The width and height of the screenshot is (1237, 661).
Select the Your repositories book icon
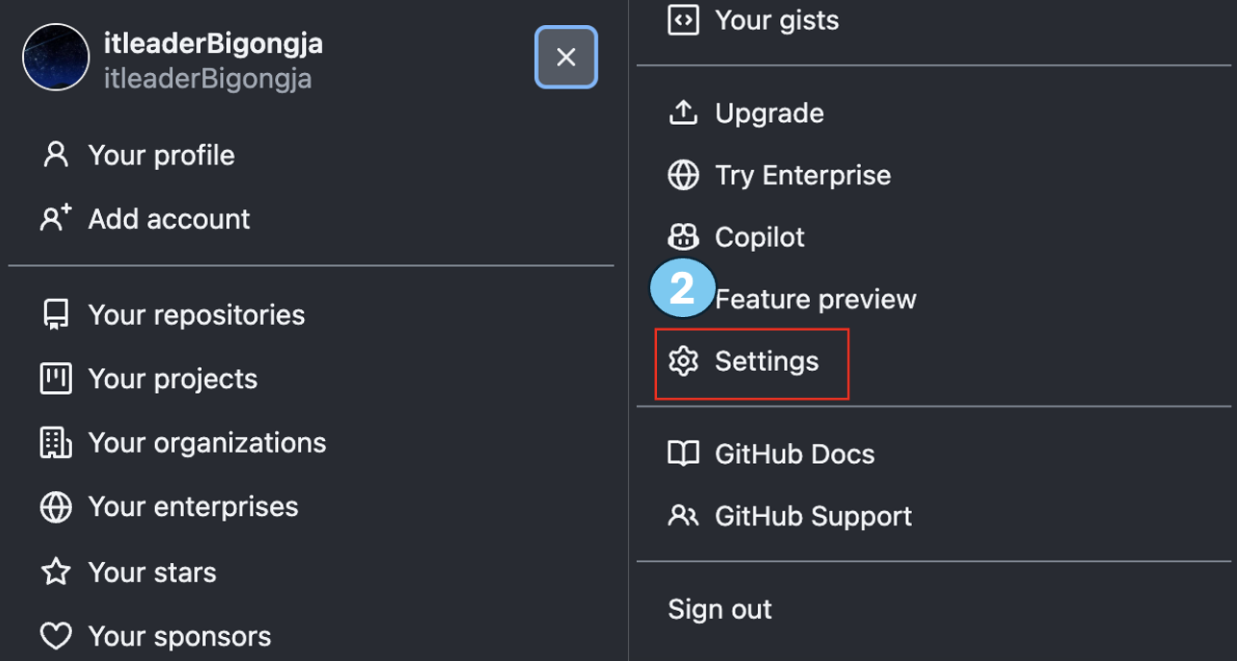click(x=56, y=315)
